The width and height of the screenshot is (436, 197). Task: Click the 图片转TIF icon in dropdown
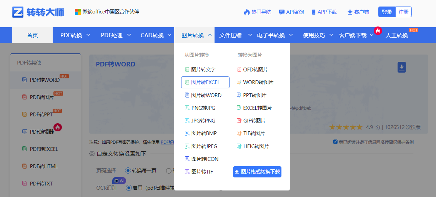click(x=187, y=172)
